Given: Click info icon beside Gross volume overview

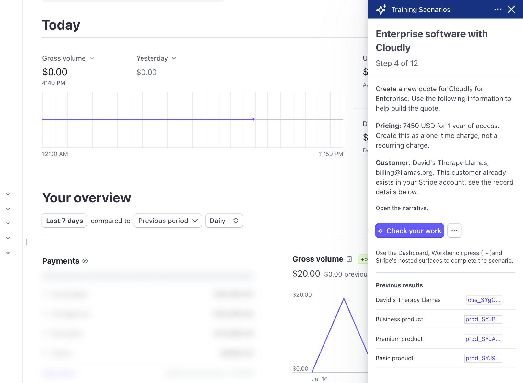Looking at the screenshot, I should pos(349,259).
